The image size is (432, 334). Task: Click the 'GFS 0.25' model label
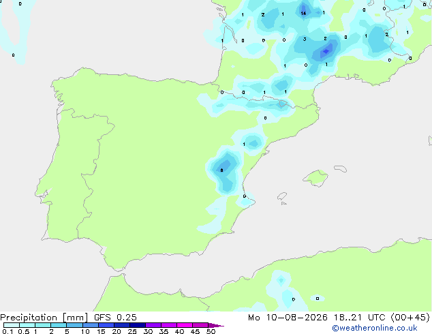tap(115, 318)
